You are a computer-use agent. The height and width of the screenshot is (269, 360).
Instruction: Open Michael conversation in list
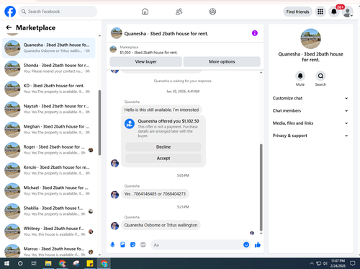[x=49, y=191]
